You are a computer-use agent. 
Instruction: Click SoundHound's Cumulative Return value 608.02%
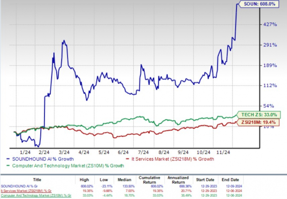pos(157,187)
